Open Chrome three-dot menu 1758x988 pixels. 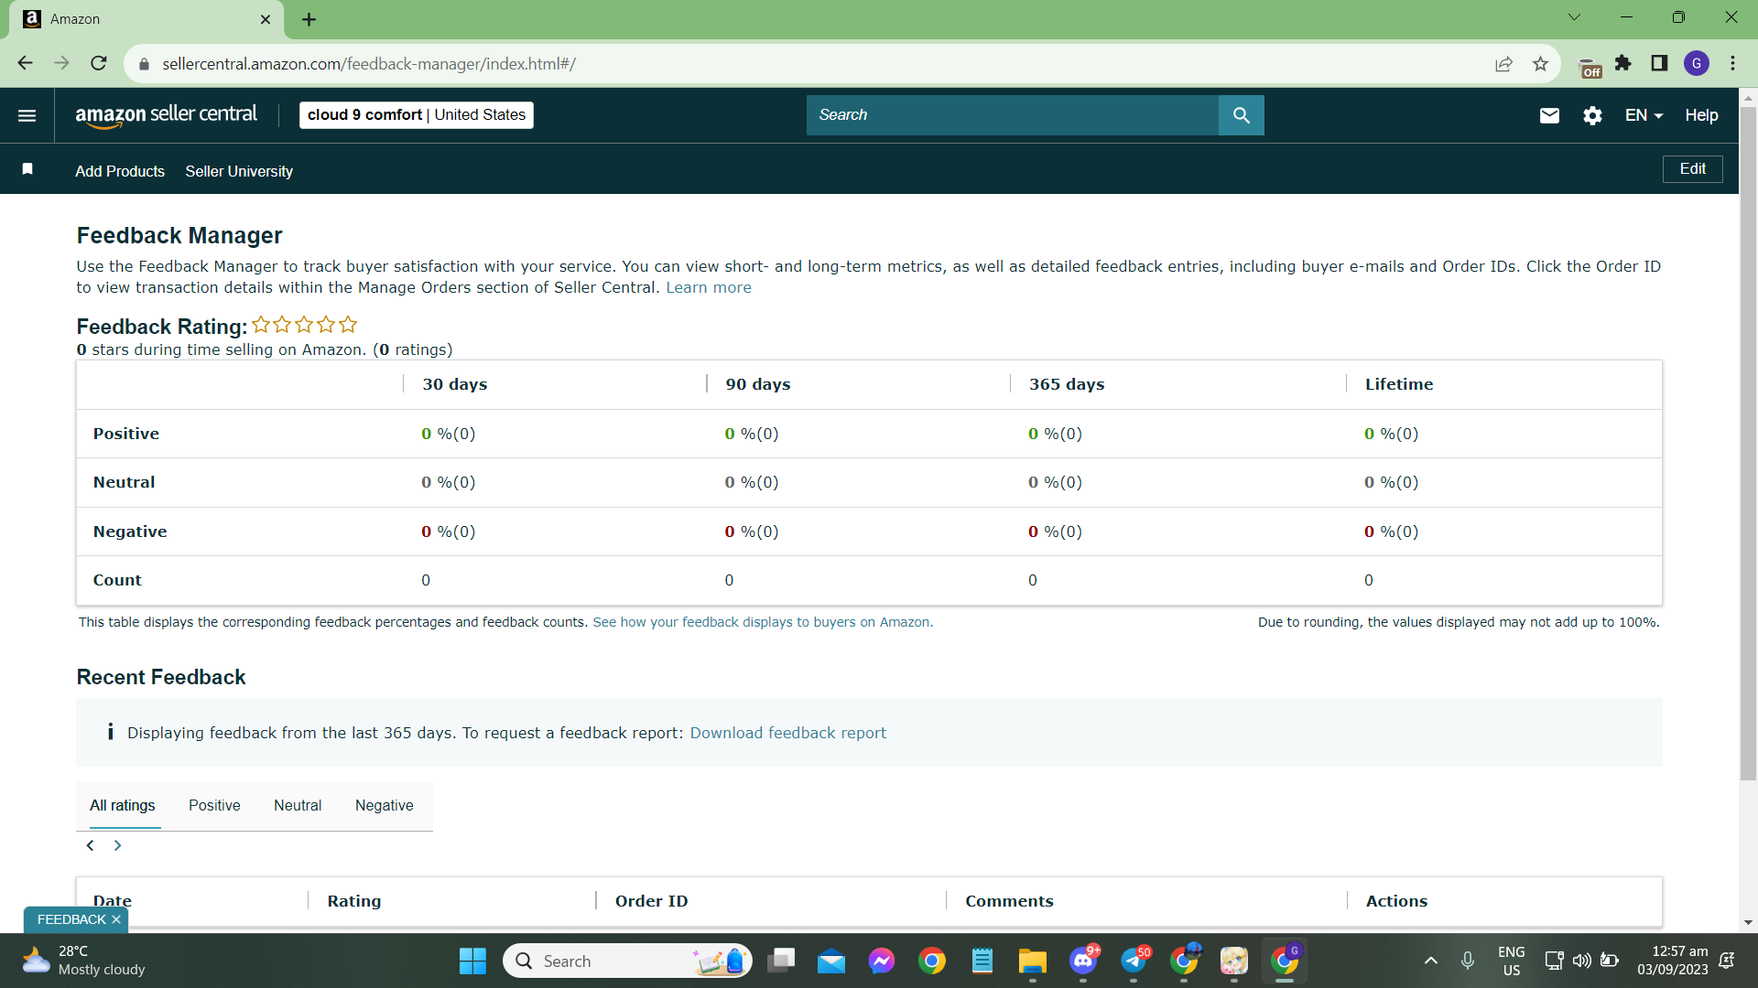click(1732, 63)
